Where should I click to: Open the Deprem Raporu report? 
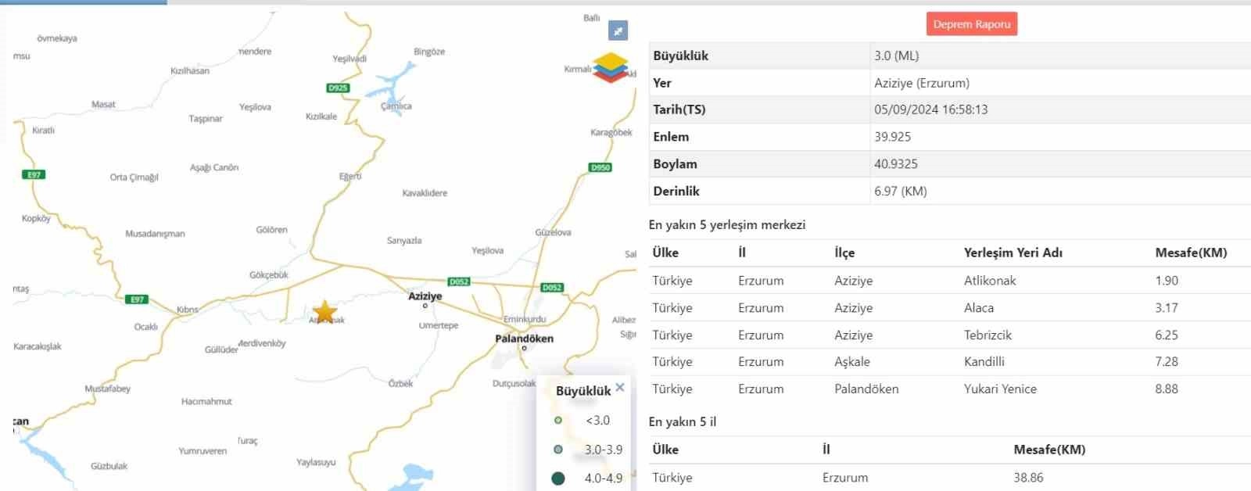click(971, 24)
